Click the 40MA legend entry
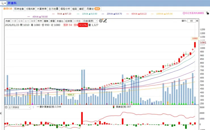The image size is (210, 130). coord(37,17)
